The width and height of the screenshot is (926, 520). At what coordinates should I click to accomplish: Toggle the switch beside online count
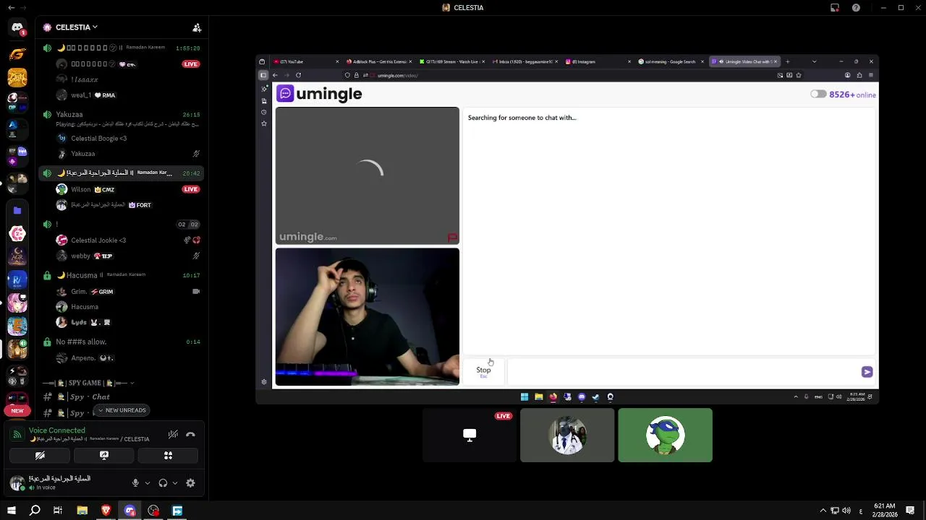coord(818,94)
